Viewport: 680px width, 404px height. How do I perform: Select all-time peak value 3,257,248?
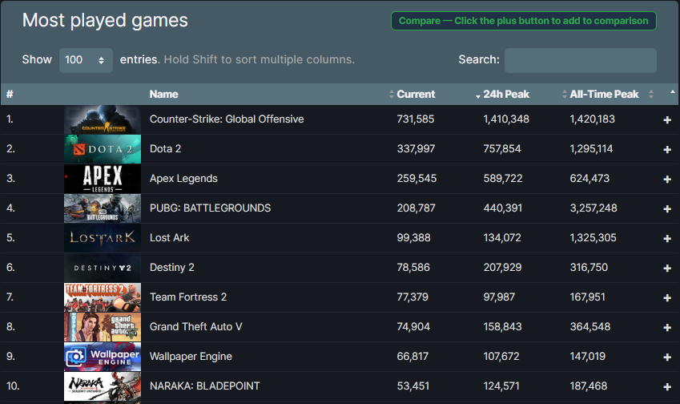pyautogui.click(x=593, y=208)
